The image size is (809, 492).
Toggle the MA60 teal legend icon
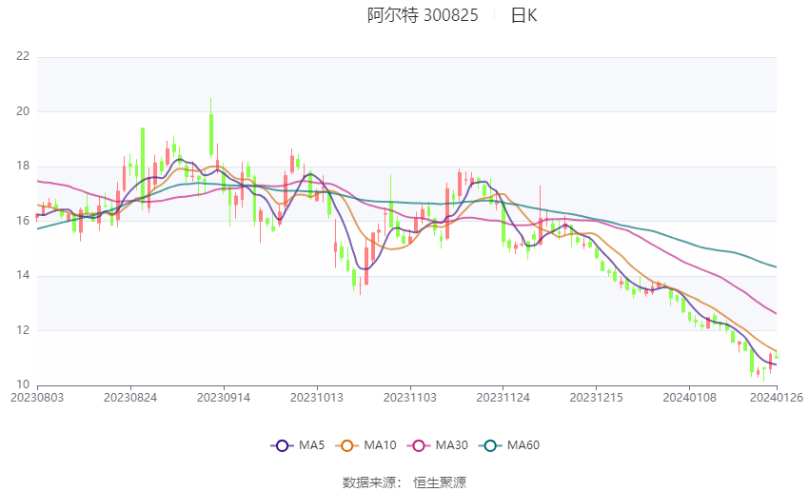point(490,445)
